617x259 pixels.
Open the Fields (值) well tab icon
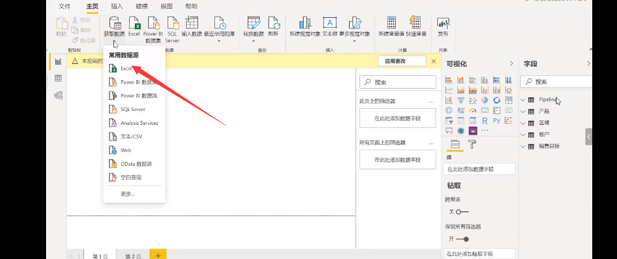pyautogui.click(x=455, y=144)
